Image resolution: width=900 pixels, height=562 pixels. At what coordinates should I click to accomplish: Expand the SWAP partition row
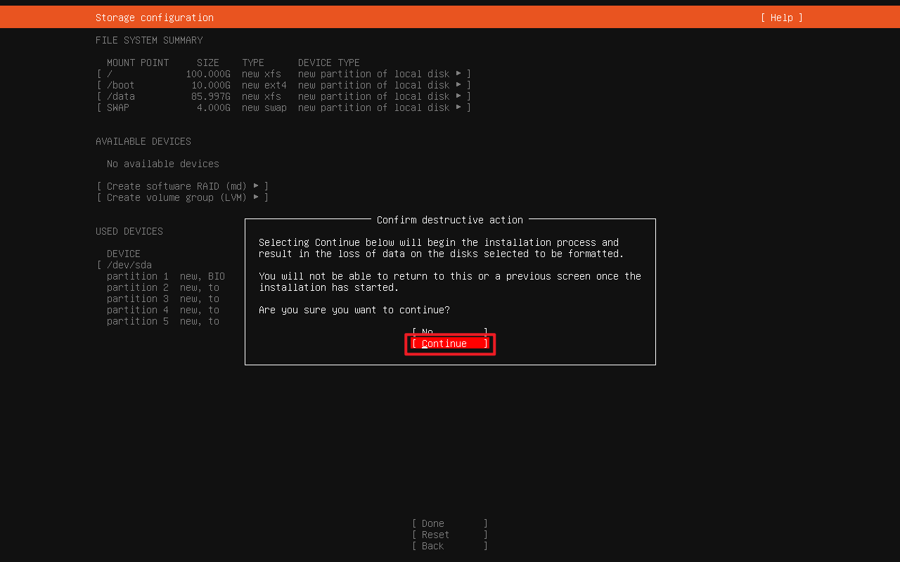284,107
